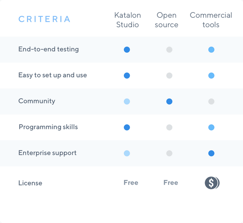Select Commercial tools' Enterprise support dot
This screenshot has height=223, width=243.
tap(211, 153)
